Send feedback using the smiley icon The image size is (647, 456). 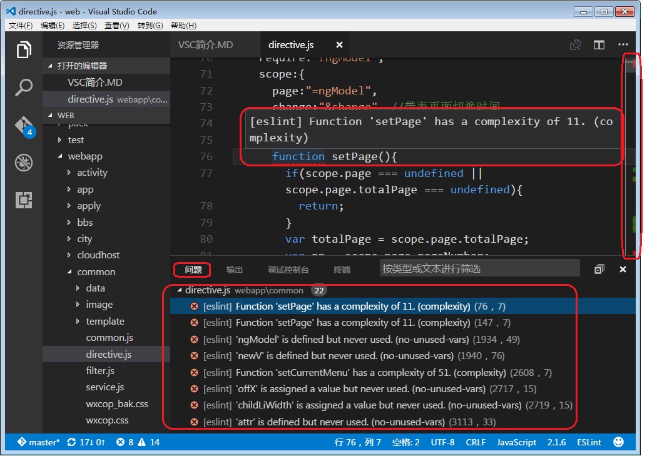click(x=618, y=442)
